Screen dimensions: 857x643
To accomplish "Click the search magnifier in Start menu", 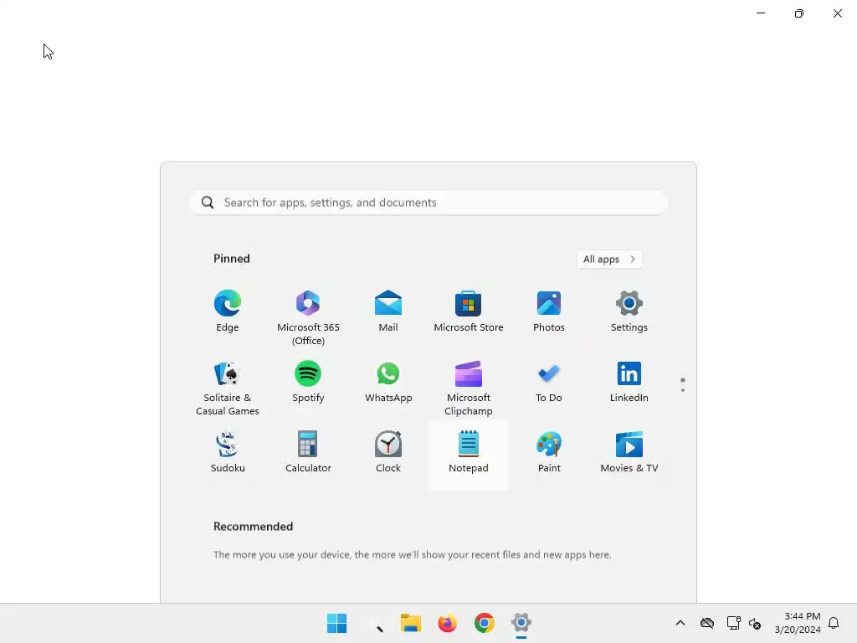I will [x=208, y=203].
